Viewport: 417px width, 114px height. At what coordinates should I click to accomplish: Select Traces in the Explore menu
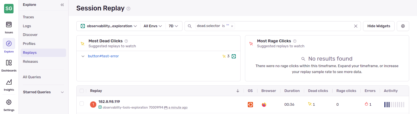[x=28, y=17]
